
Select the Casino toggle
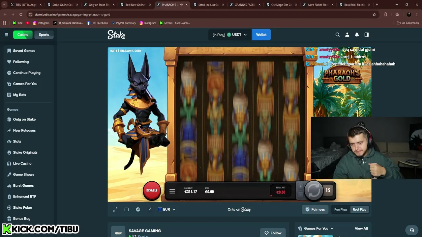click(23, 35)
